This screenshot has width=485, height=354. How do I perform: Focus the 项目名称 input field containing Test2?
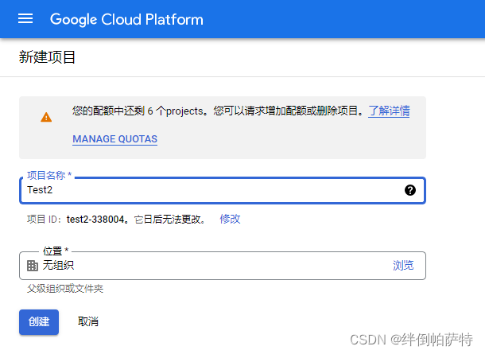[223, 190]
